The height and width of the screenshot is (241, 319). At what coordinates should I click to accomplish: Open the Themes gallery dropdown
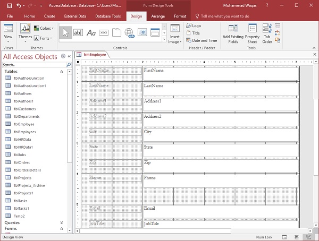click(x=24, y=34)
